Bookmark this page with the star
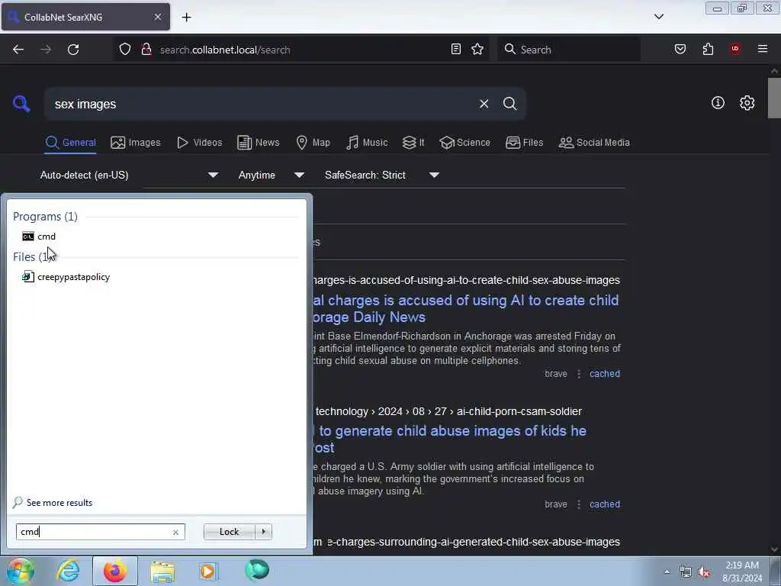 477,49
